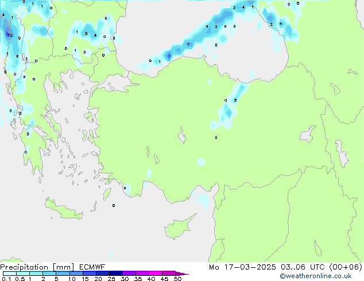Click the above-50 mm legend arrow tip
The width and height of the screenshot is (364, 281).
click(182, 274)
